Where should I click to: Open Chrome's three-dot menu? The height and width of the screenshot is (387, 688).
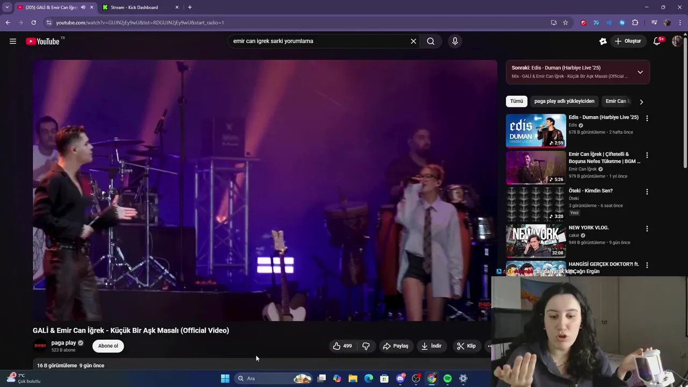click(x=680, y=23)
